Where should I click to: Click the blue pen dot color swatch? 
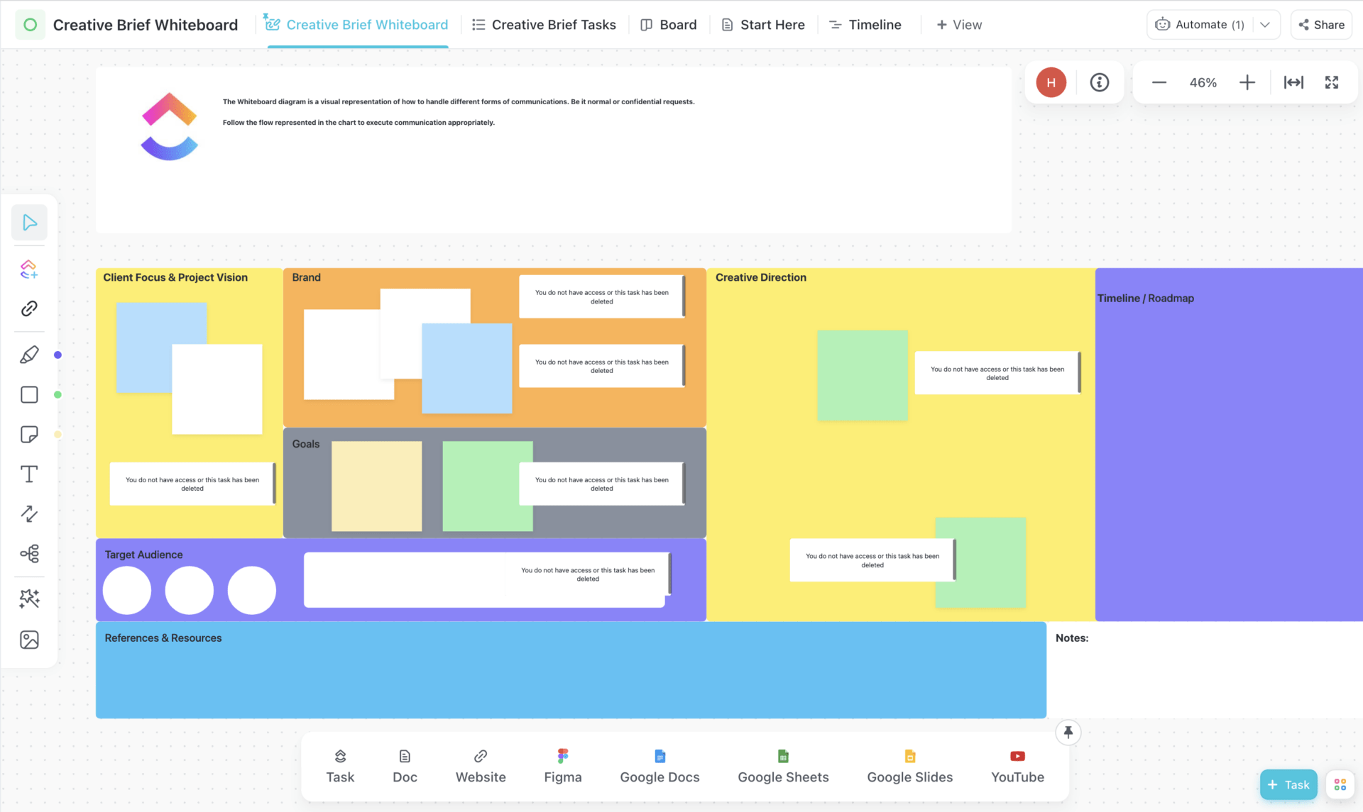58,355
